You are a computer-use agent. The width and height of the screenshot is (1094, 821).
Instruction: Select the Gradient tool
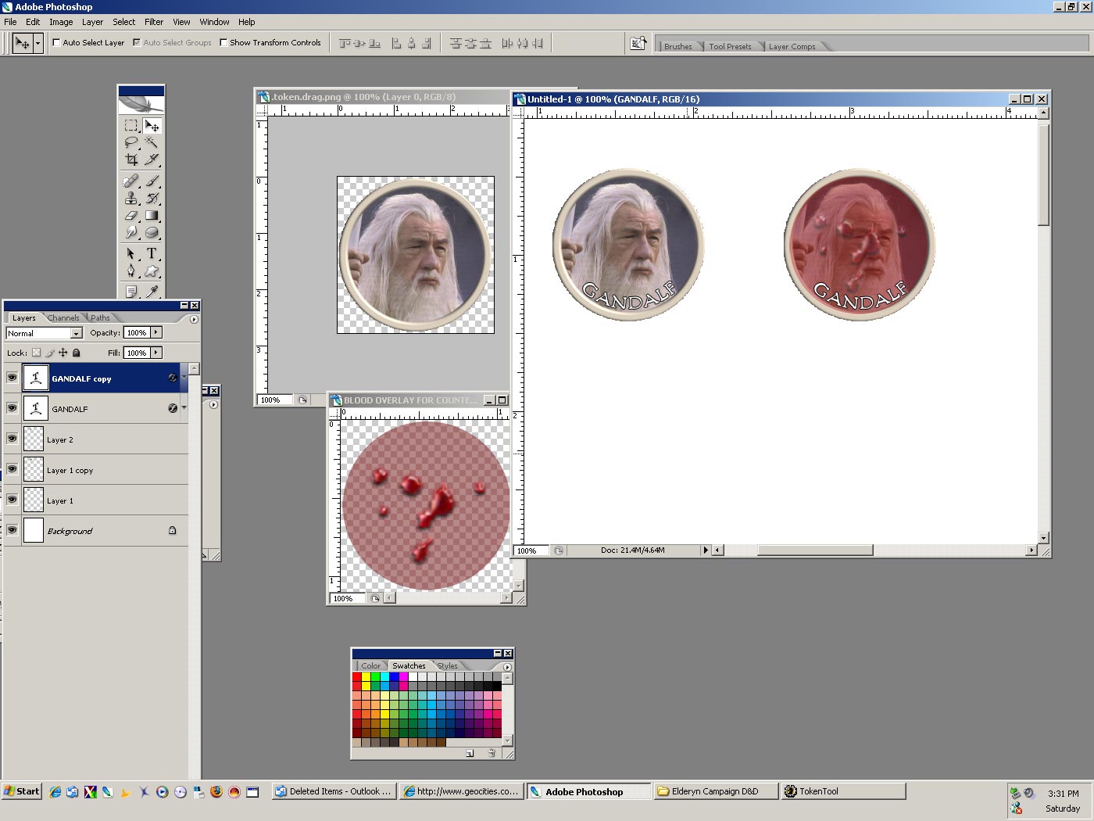click(x=152, y=216)
